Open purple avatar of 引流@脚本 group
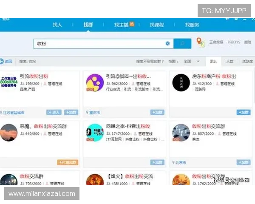 95,82
